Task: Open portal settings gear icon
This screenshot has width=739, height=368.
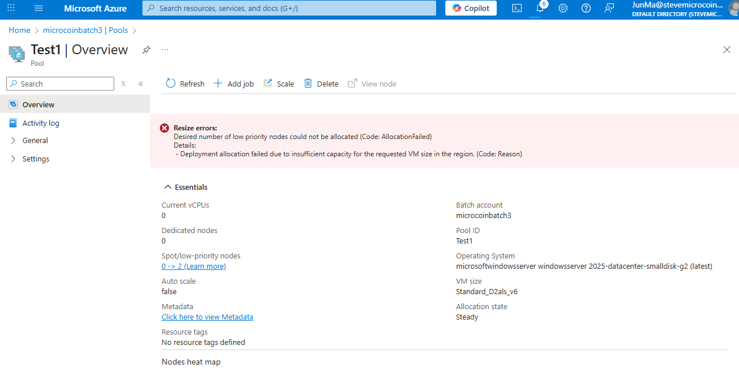Action: click(x=563, y=8)
